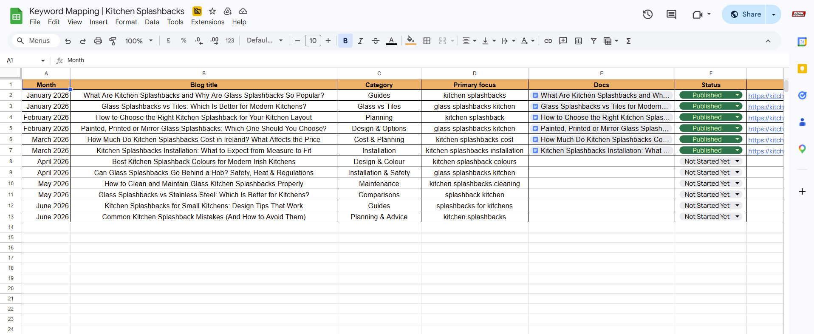Open all comments panel icon
814x334 pixels.
pos(671,14)
